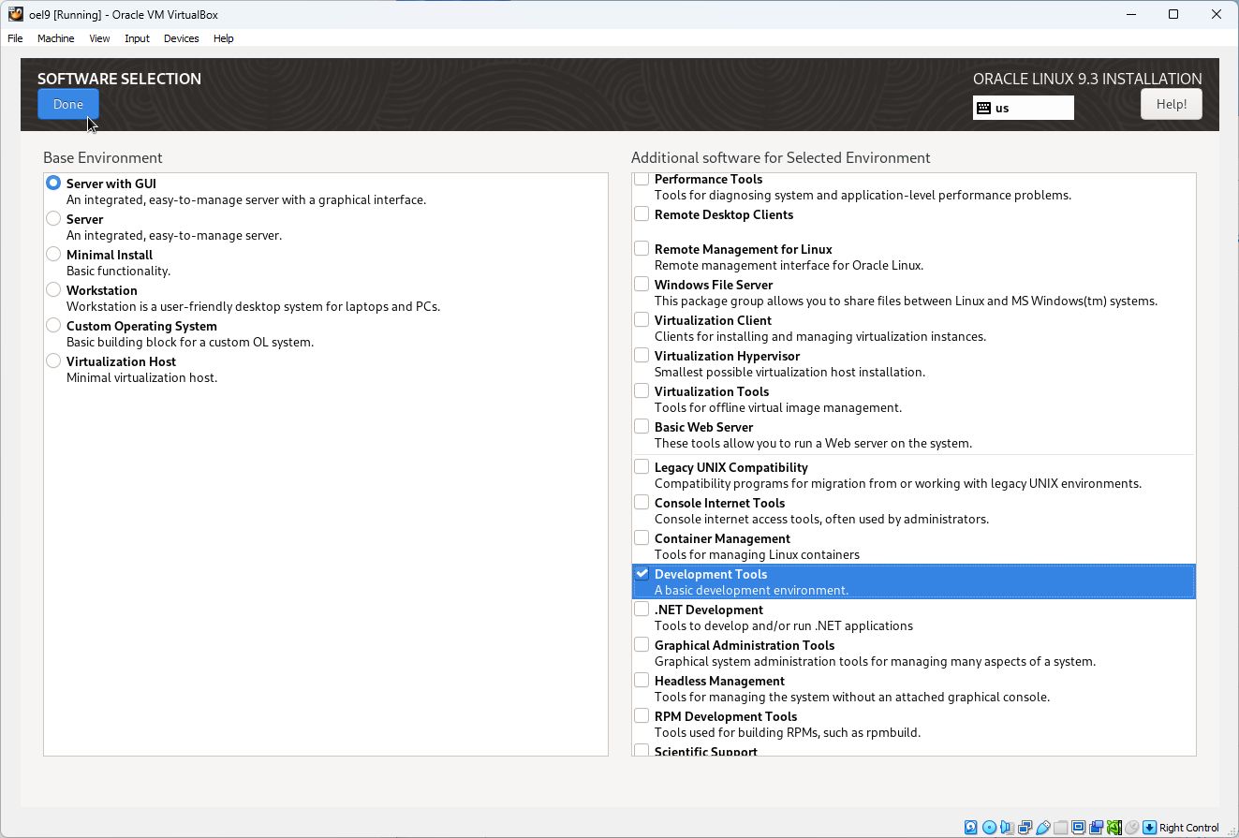The width and height of the screenshot is (1239, 838).
Task: Click the shared folders status icon
Action: pyautogui.click(x=1060, y=828)
